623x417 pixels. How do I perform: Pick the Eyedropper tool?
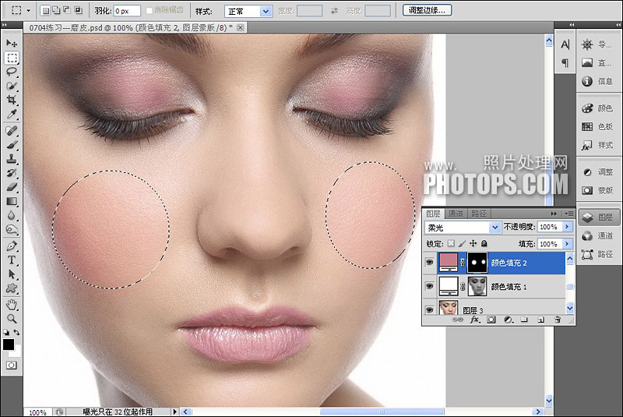(x=12, y=115)
